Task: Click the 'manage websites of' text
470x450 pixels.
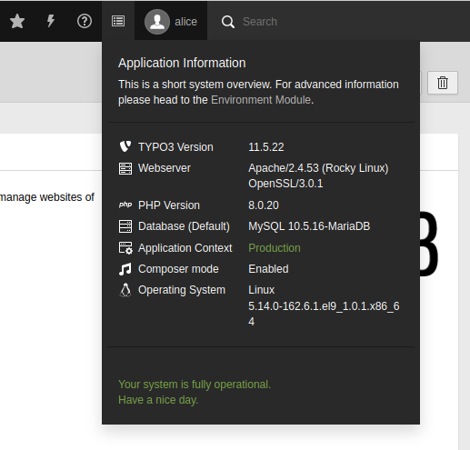Action: [47, 197]
